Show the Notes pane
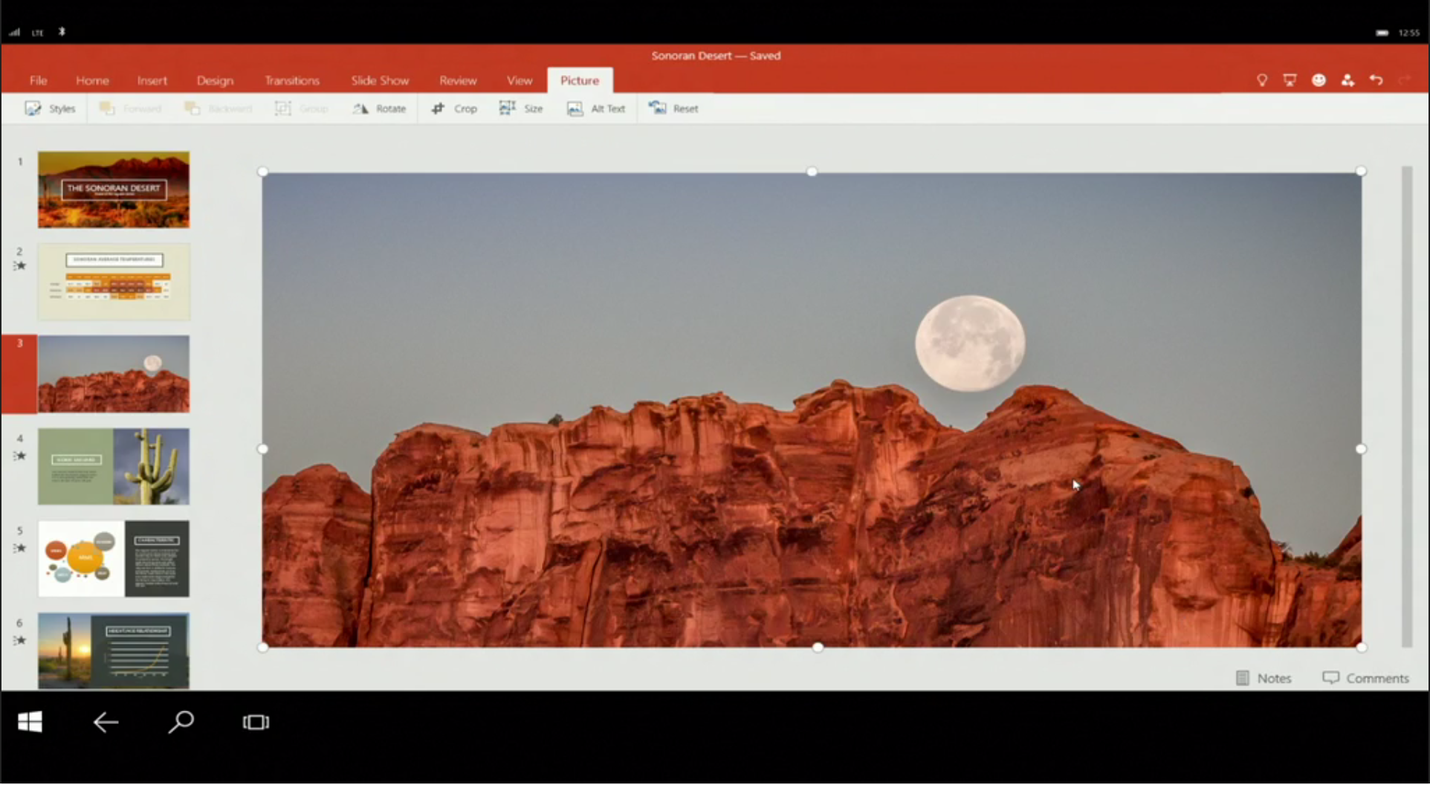 (1264, 677)
